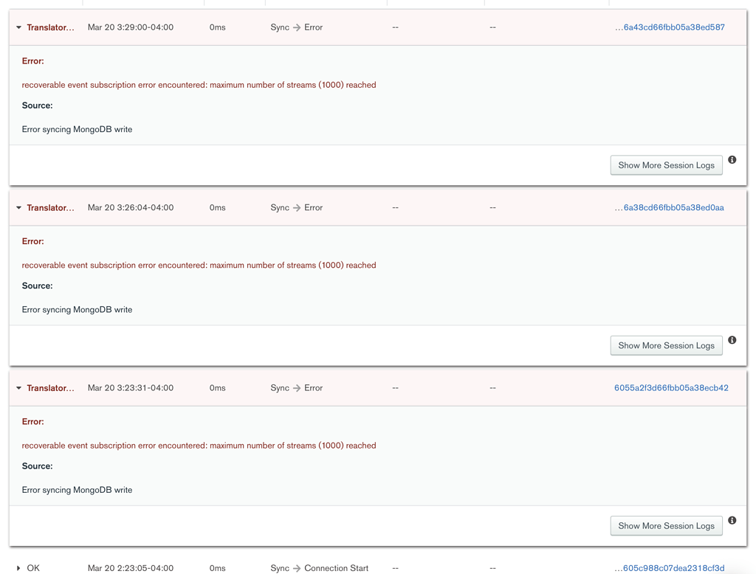Viewport: 756px width, 574px height.
Task: Open request ID ending in 2318cf3d
Action: pos(670,568)
